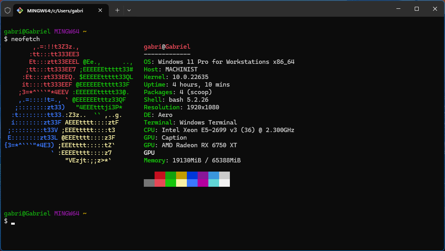Click the "Terminal: Windows Terminal" line
This screenshot has width=445, height=251.
pyautogui.click(x=190, y=123)
